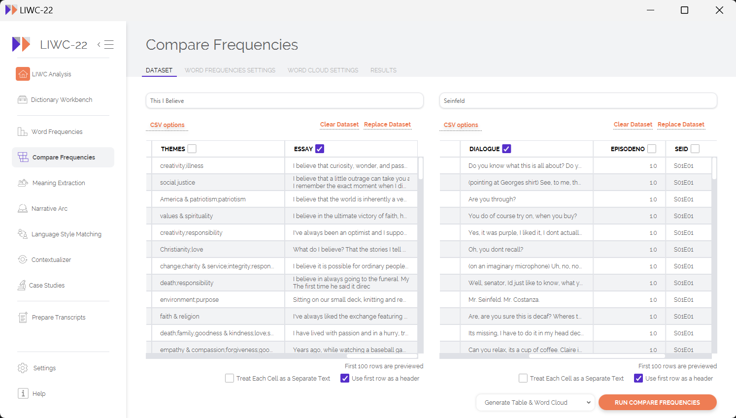Select 'Mr. Seinfeld. Mr. Costanza.' cell
The image size is (736, 418).
[527, 299]
